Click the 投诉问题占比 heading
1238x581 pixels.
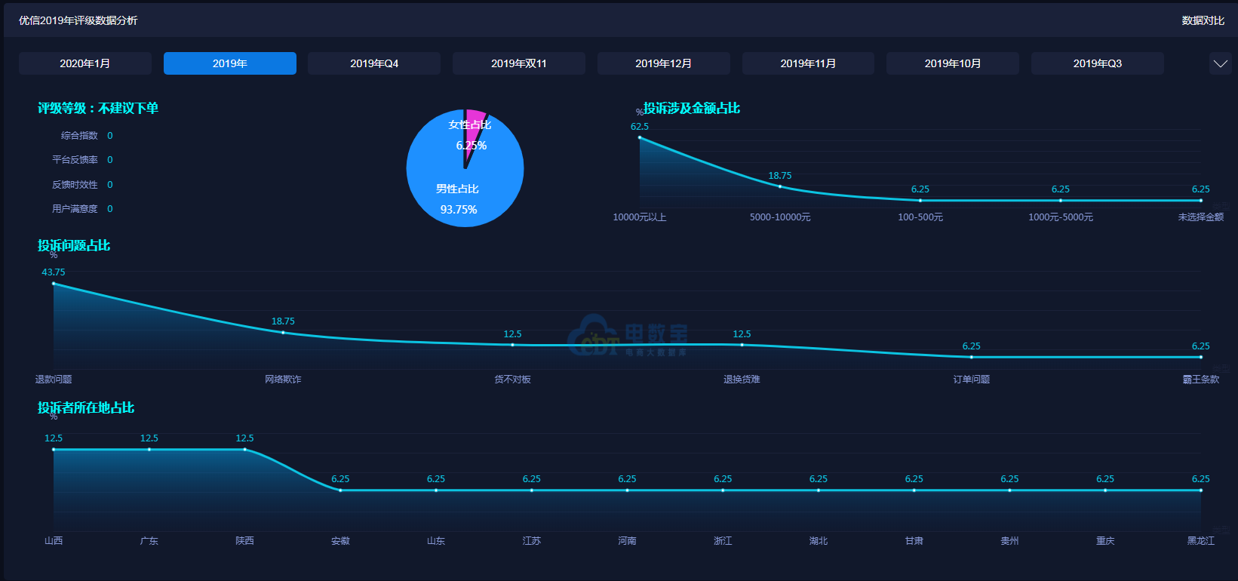(x=74, y=245)
